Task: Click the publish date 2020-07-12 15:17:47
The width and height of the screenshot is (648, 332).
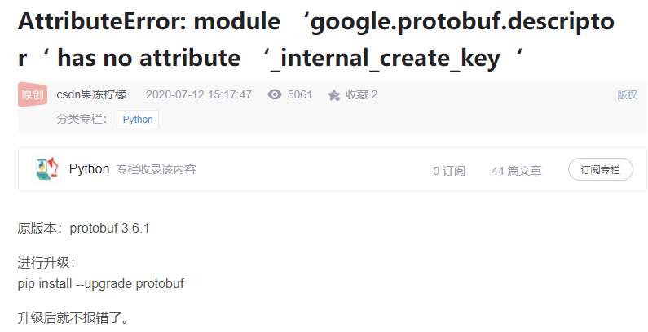Action: coord(198,94)
